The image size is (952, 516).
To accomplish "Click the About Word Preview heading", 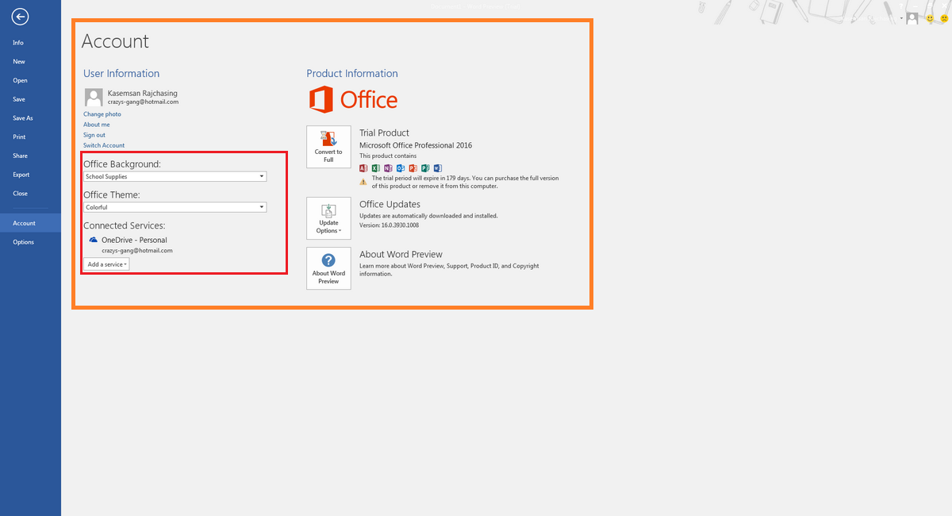I will (401, 255).
